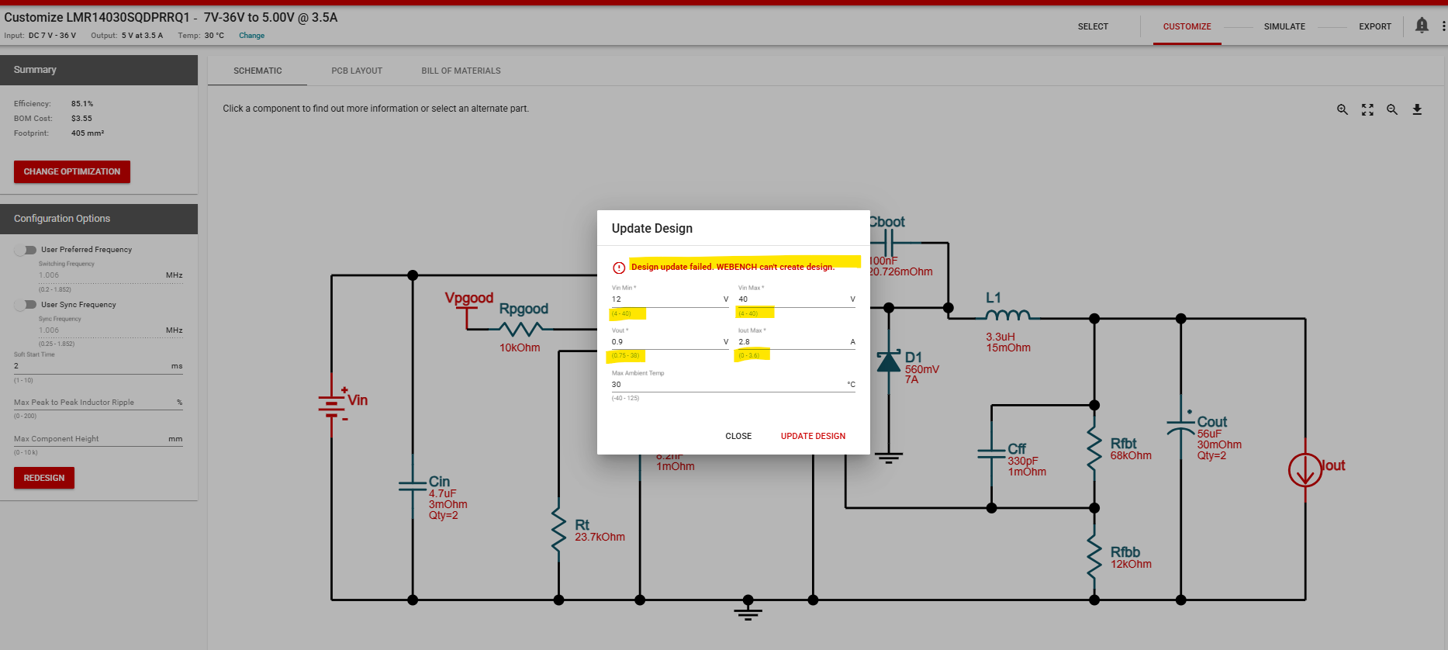Open the Bill of Materials tab
Viewport: 1448px width, 650px height.
tap(461, 71)
